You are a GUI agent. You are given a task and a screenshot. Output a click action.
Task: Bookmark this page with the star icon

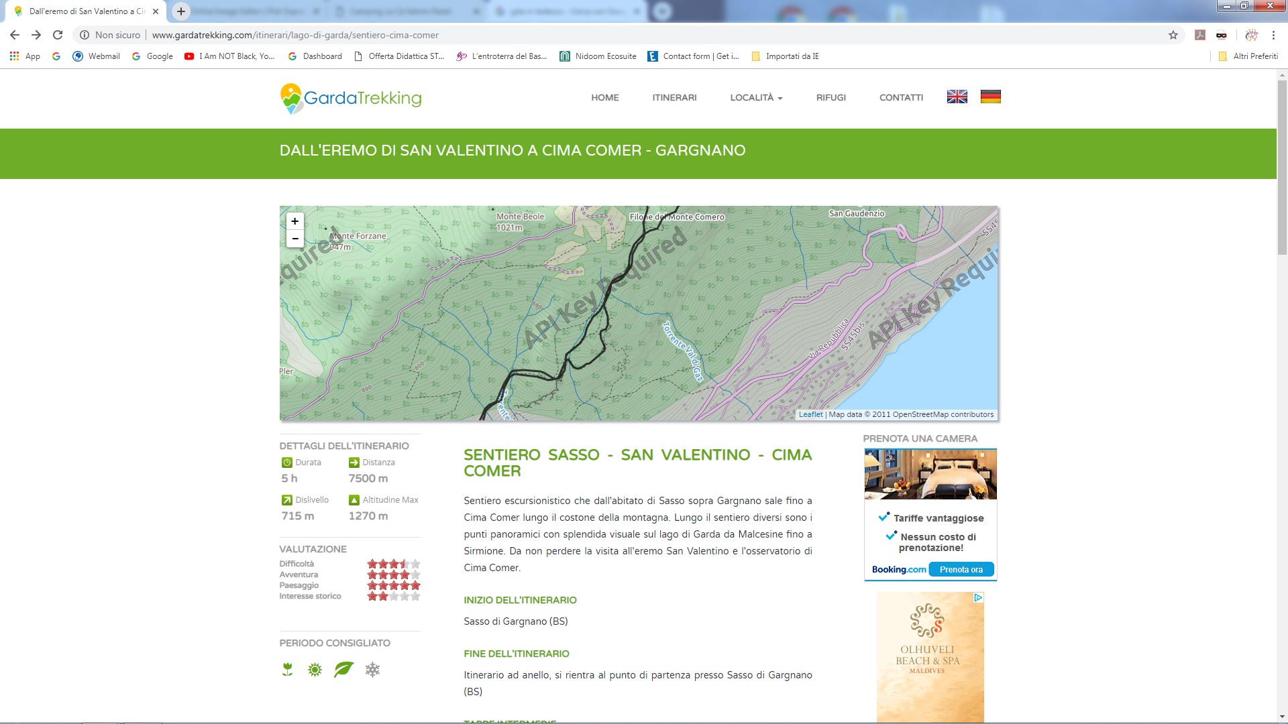(x=1173, y=35)
